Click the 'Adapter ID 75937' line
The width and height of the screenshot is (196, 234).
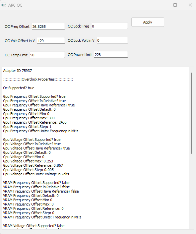(x=18, y=71)
